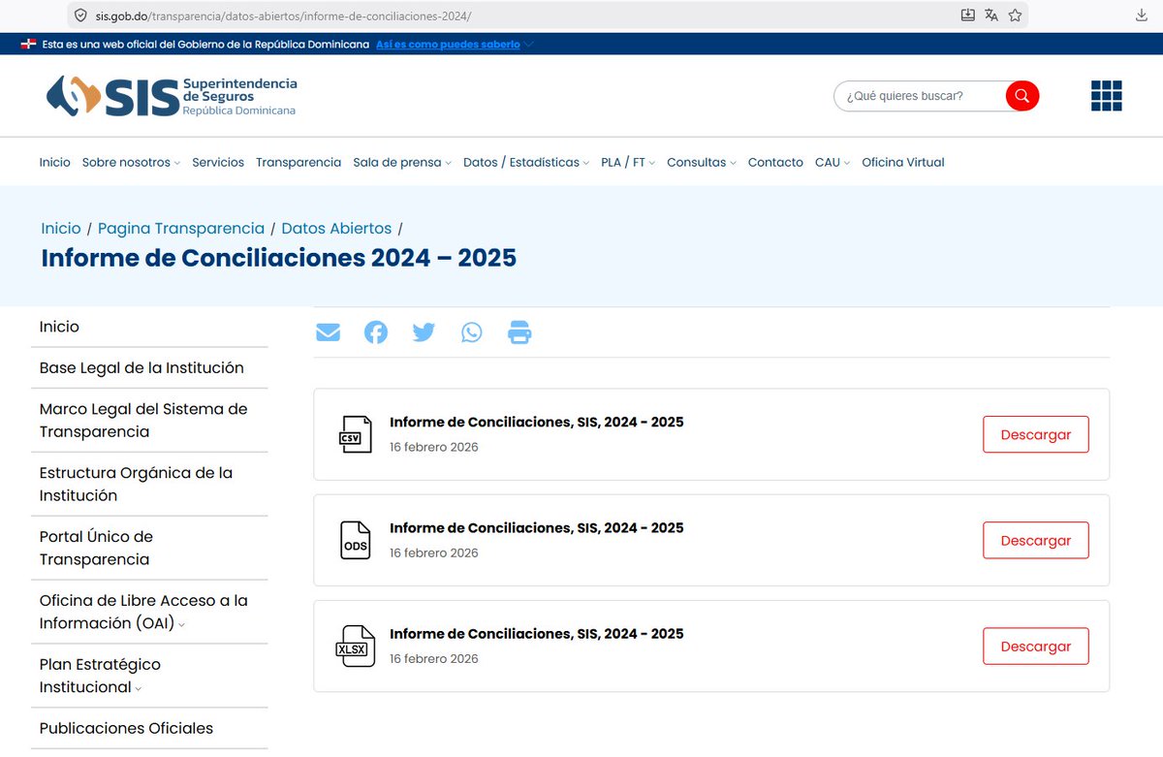Click the print page icon
Image resolution: width=1163 pixels, height=757 pixels.
tap(520, 332)
